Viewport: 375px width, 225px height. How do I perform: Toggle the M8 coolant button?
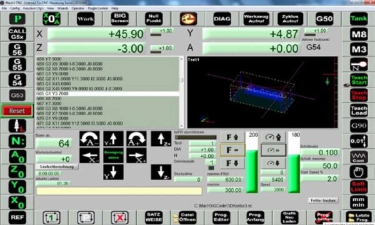(x=359, y=34)
